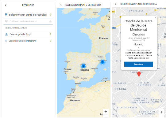
Task: Close the Condis pickup point popup
Action: click(x=156, y=17)
